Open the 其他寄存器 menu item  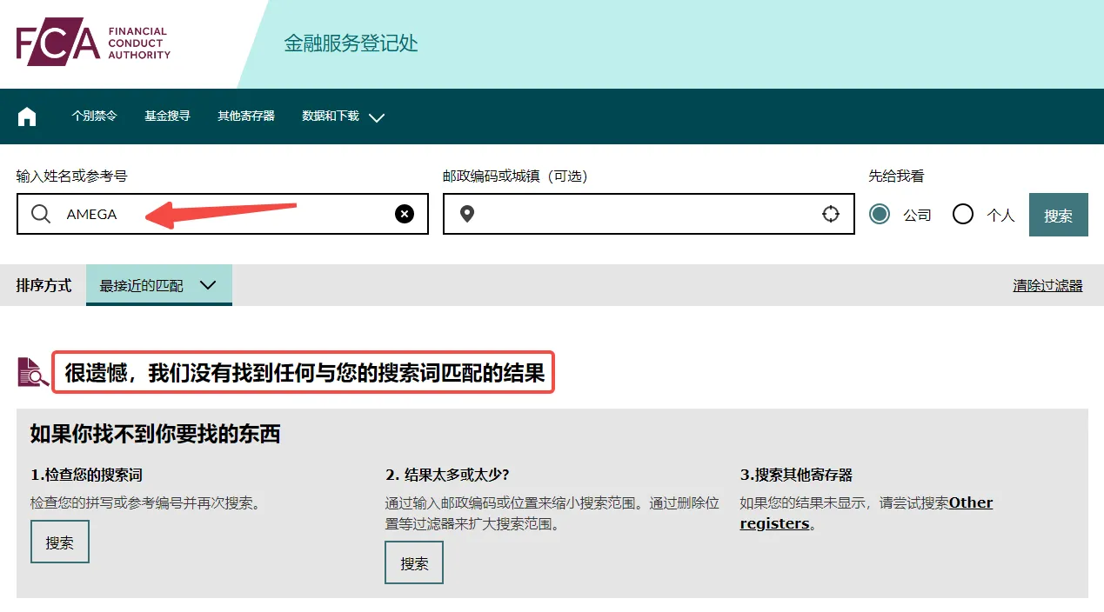pos(246,116)
